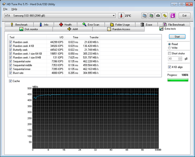Increase short stroke value with up arrow

tap(180, 58)
